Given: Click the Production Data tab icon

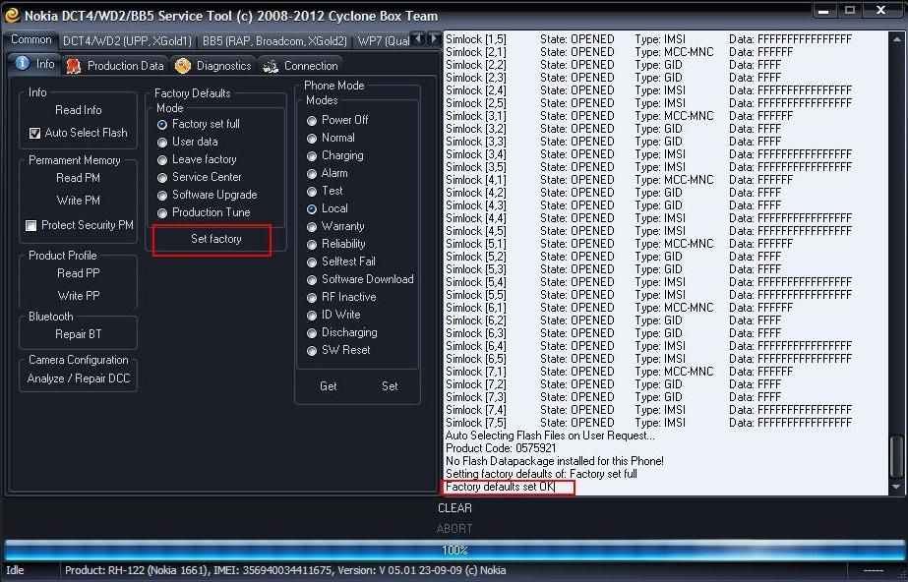Looking at the screenshot, I should point(74,66).
